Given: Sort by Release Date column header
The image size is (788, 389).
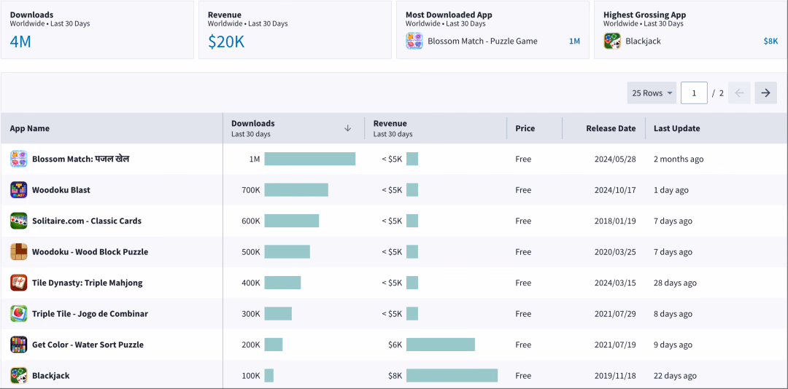Looking at the screenshot, I should click(x=611, y=128).
